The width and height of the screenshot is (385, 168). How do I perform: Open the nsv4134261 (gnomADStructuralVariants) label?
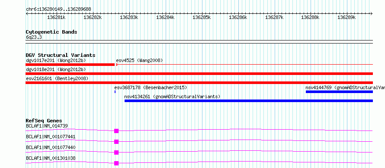click(x=172, y=96)
